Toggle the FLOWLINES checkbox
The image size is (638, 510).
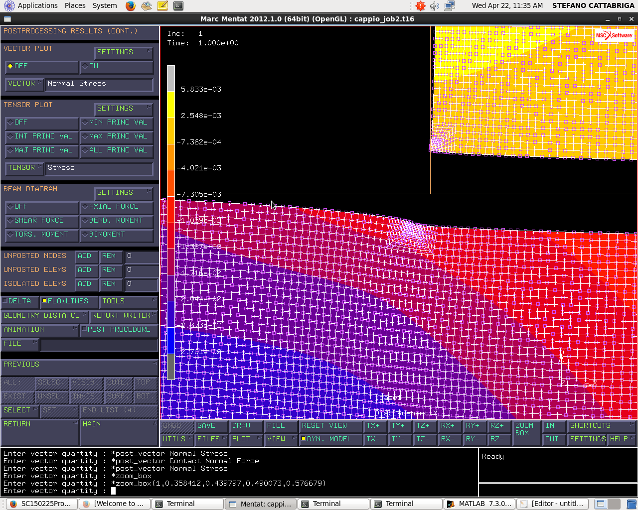(69, 301)
